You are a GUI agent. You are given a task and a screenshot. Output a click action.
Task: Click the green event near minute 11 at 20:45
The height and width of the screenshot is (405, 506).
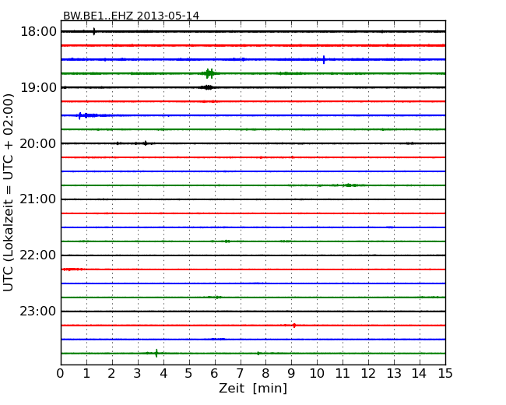point(350,185)
